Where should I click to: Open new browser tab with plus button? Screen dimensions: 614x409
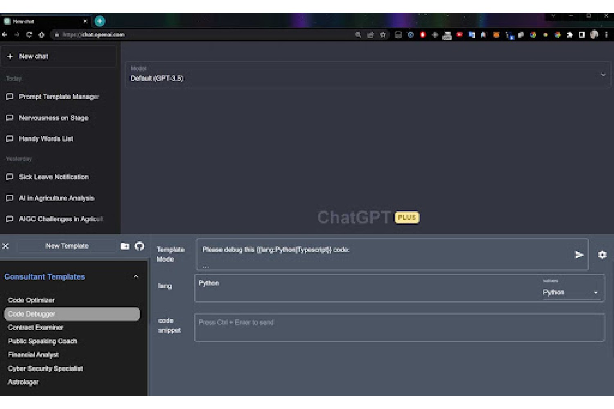[99, 21]
